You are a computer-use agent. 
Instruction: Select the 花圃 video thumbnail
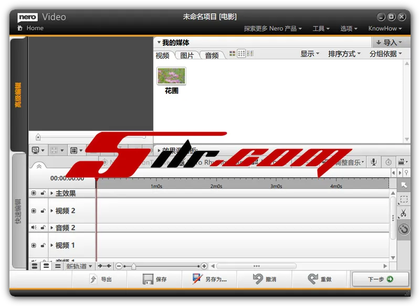pyautogui.click(x=171, y=76)
